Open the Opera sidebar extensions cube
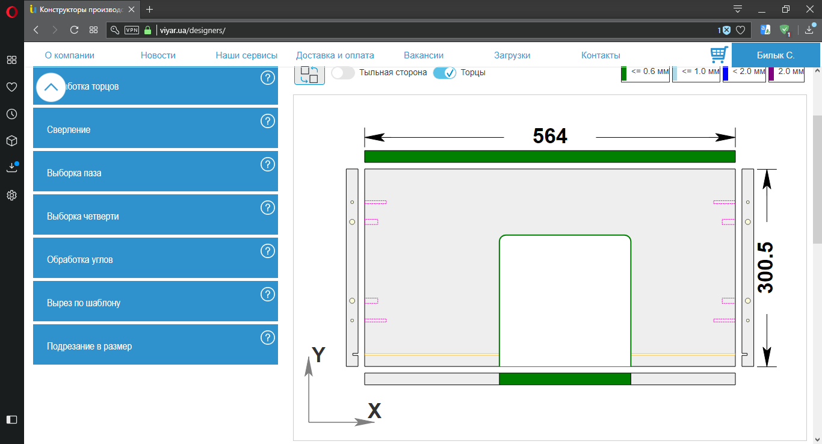Image resolution: width=822 pixels, height=444 pixels. (x=11, y=141)
